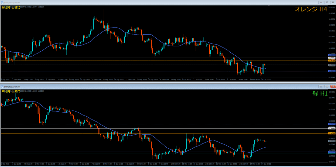Maximize the EURUSD H1 chart window

[x=326, y=86]
